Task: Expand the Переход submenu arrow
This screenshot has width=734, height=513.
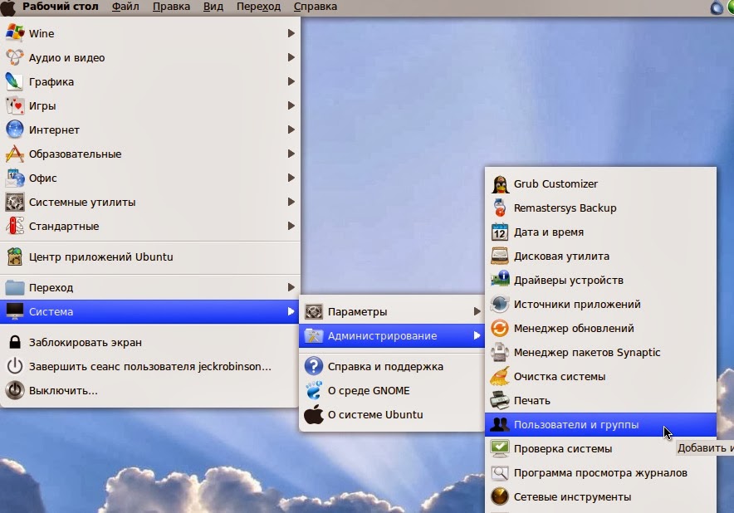Action: (291, 287)
